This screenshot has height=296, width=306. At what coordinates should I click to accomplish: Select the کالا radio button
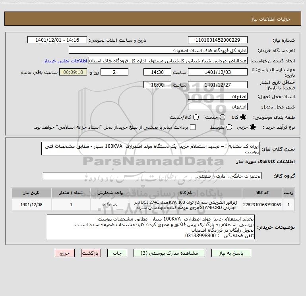[243, 117]
